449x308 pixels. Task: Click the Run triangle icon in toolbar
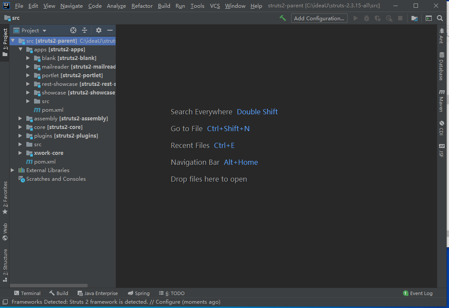point(355,18)
